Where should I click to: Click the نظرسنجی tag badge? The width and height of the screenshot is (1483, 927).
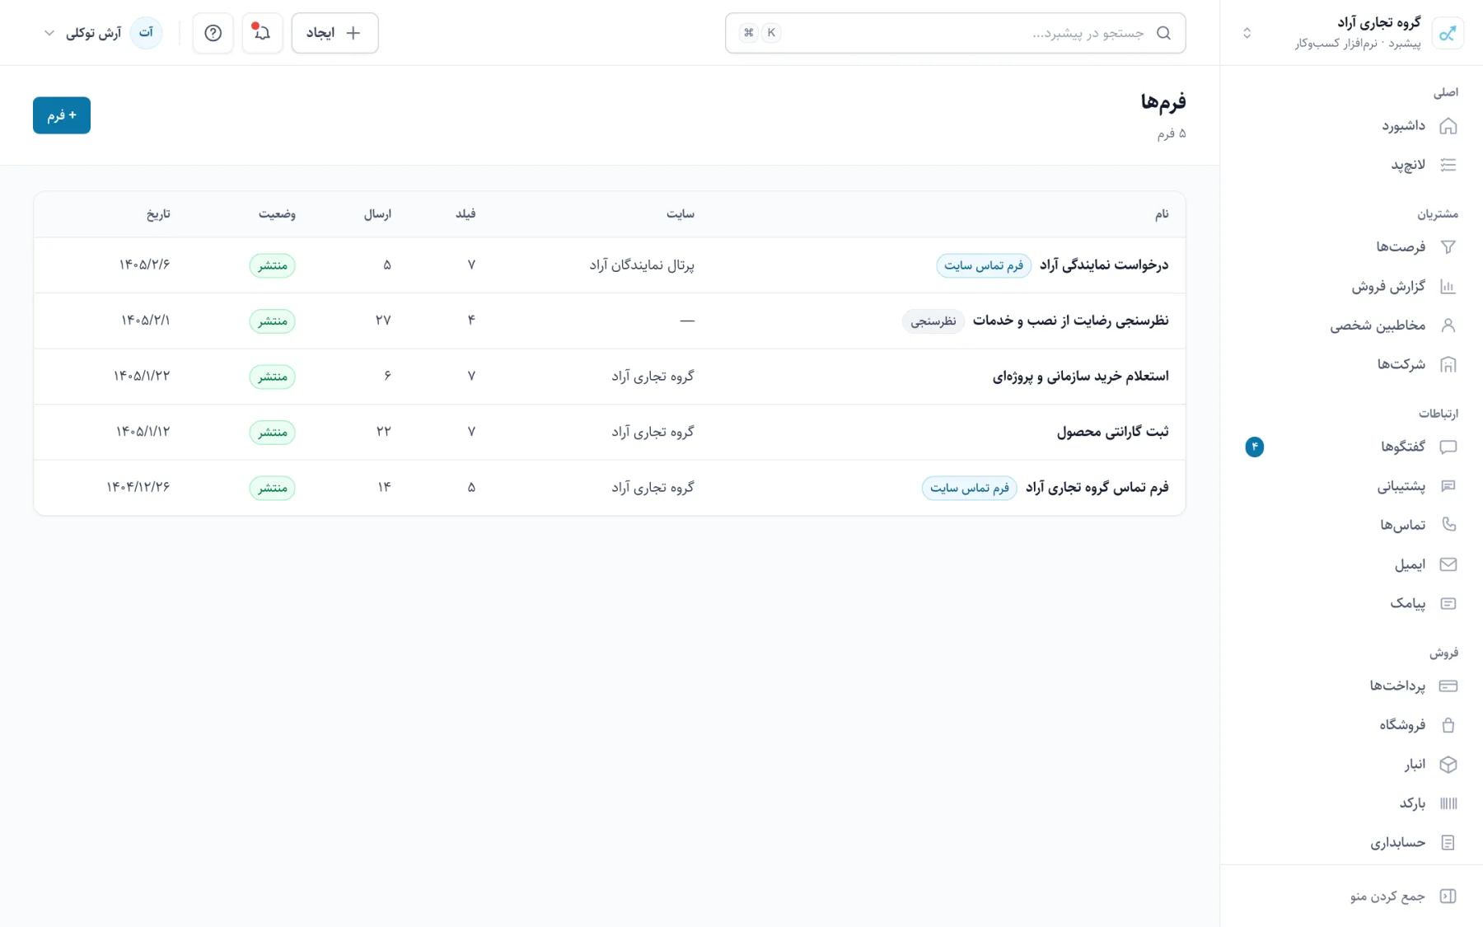coord(933,321)
